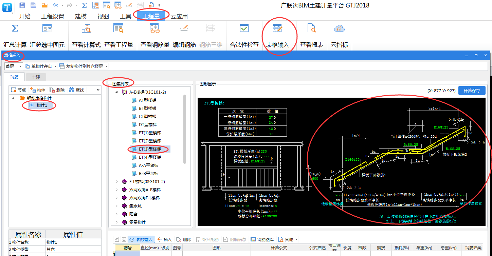Expand 零星构件 atlas node
This screenshot has width=492, height=256.
[116, 222]
